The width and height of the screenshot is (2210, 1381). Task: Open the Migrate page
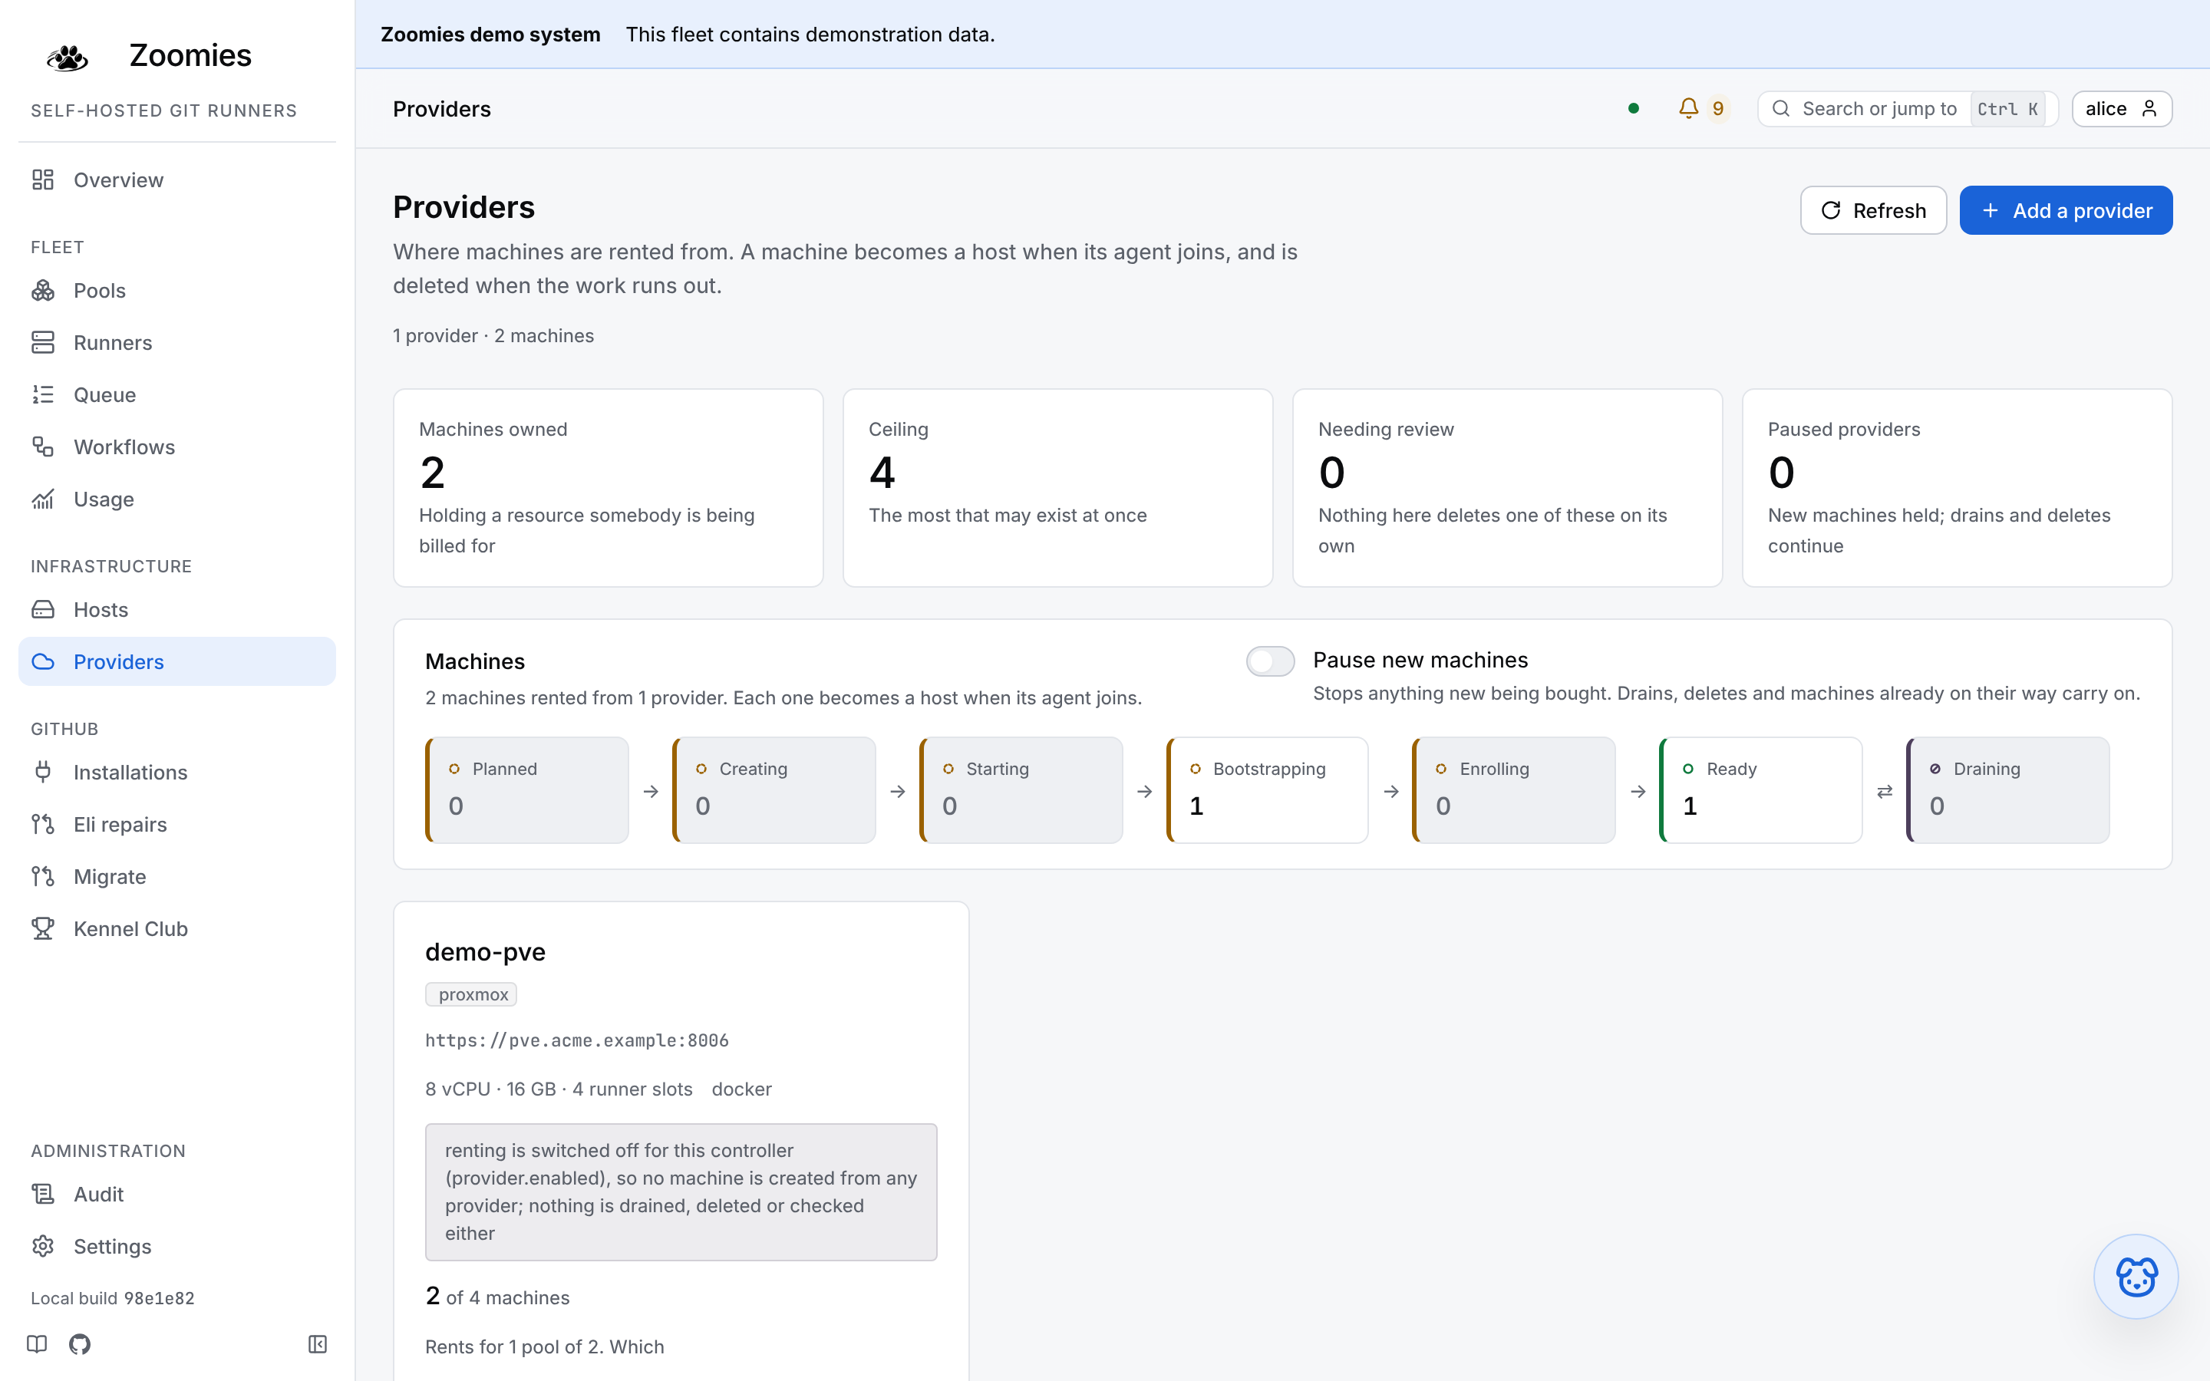tap(177, 876)
